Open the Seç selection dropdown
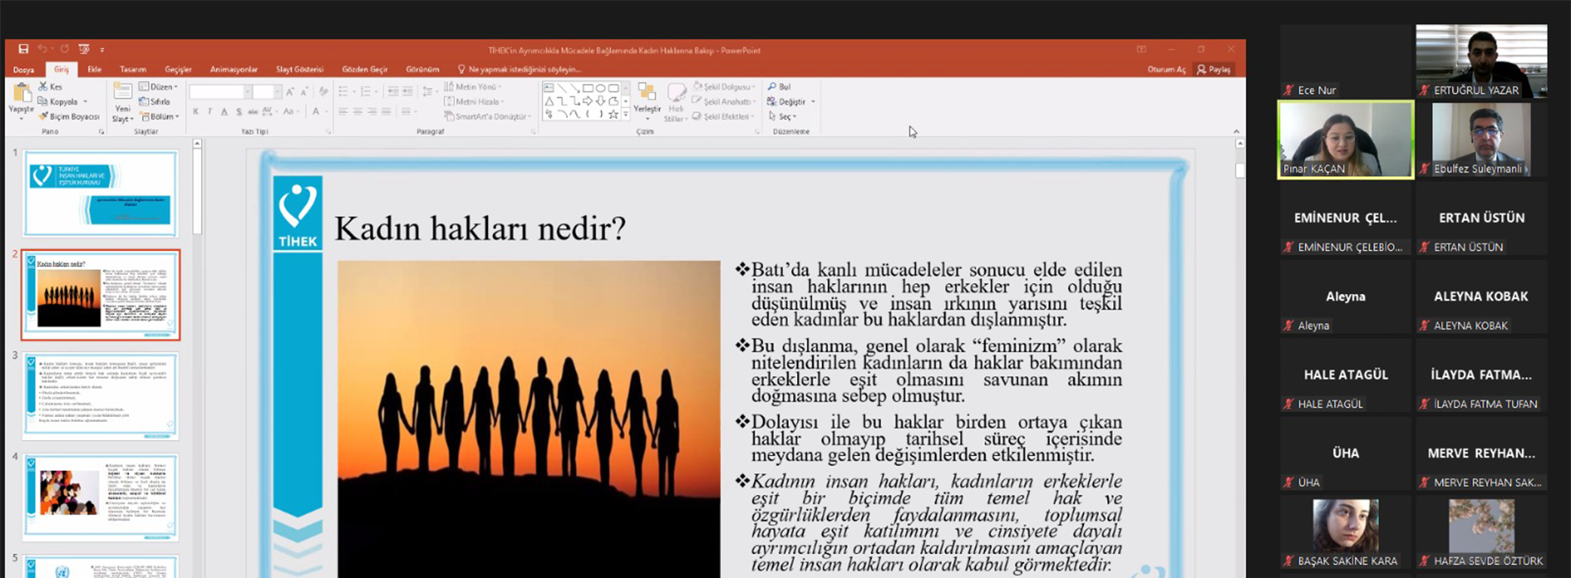Screen dimensions: 1571x578 pyautogui.click(x=781, y=116)
